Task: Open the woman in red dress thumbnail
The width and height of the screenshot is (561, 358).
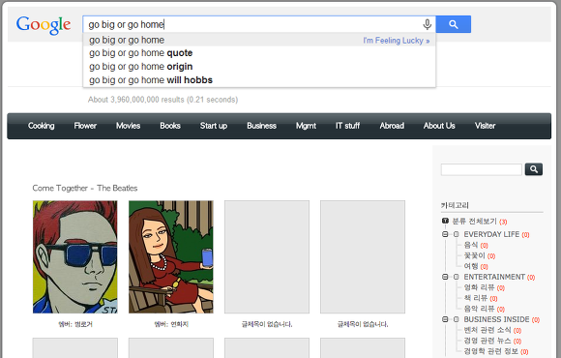Action: click(x=171, y=257)
